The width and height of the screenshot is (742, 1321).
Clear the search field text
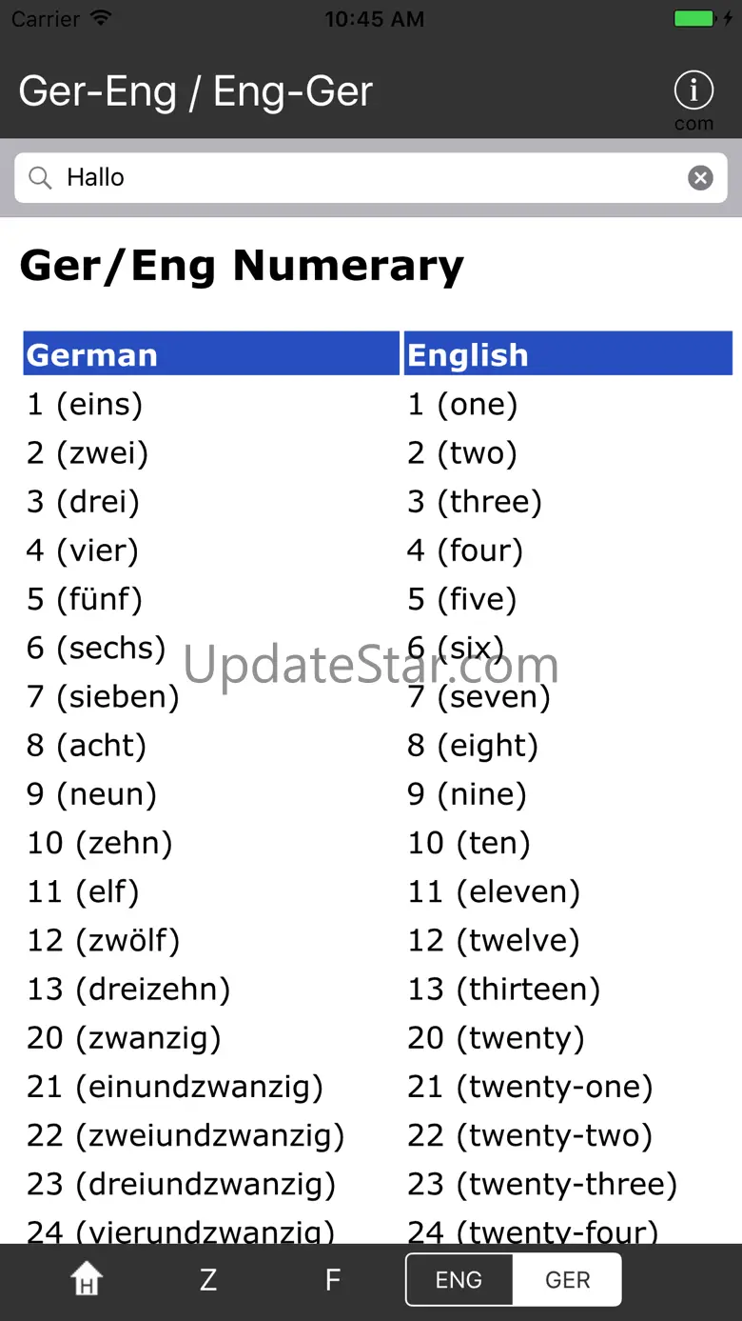(700, 178)
